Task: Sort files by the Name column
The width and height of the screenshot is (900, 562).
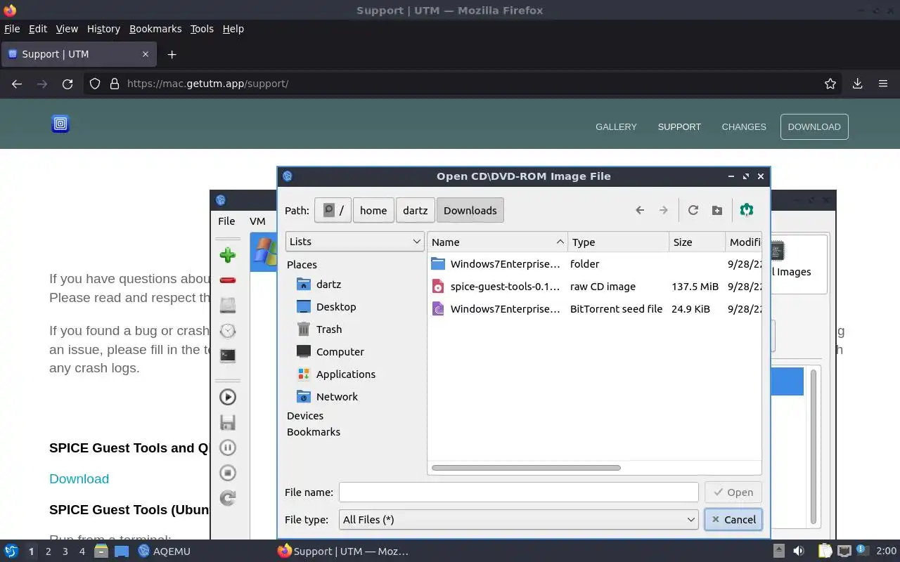Action: pos(497,242)
